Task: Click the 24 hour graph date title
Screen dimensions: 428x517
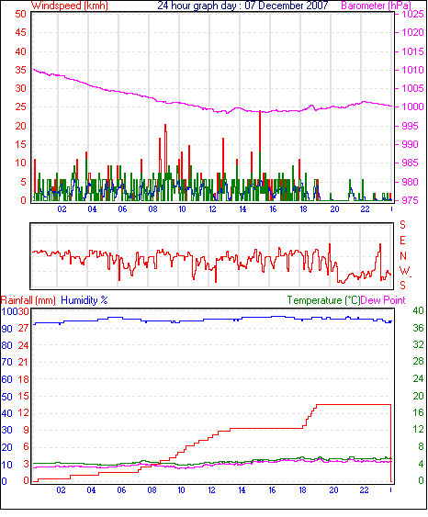Action: 242,6
